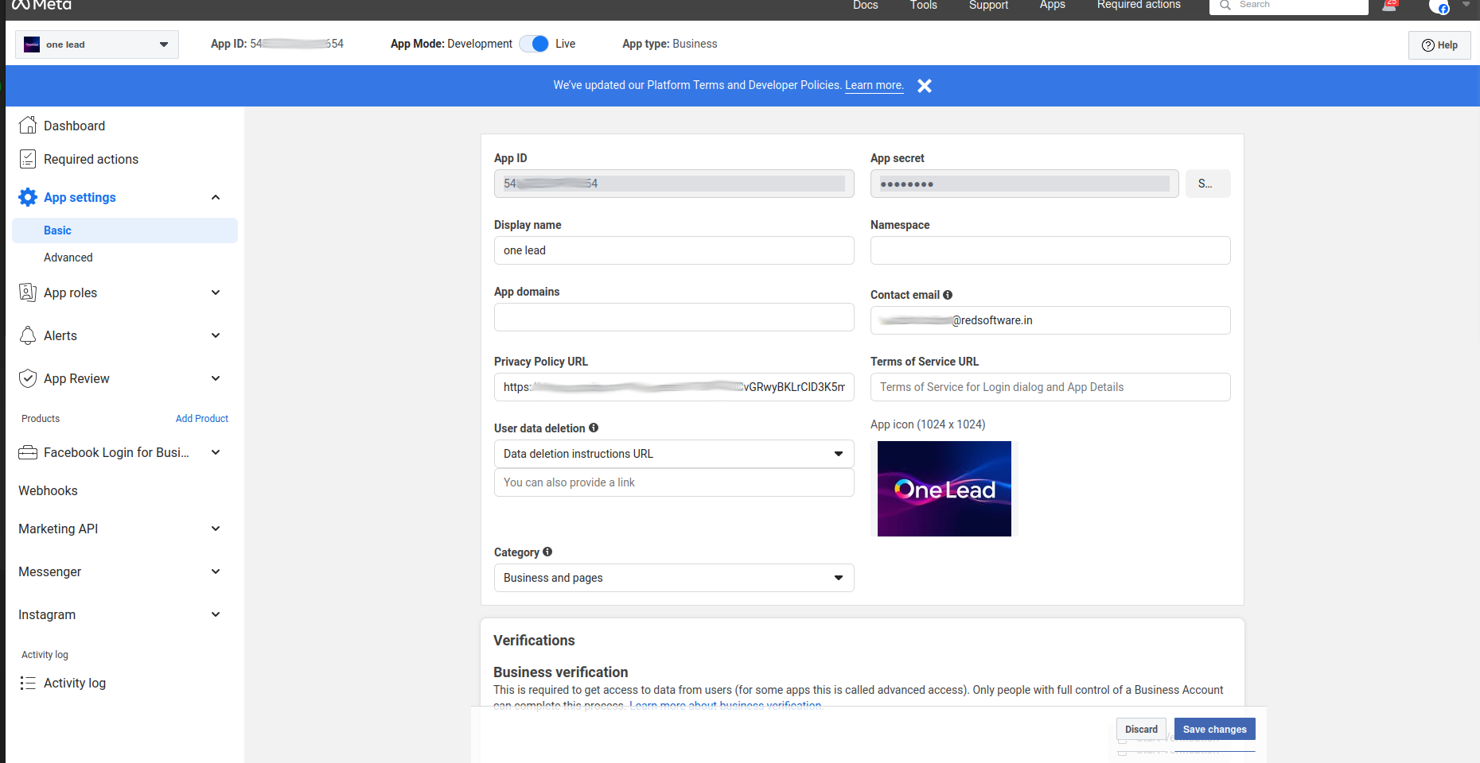Expand Facebook Login for Business section
Viewport: 1480px width, 763px height.
[216, 452]
